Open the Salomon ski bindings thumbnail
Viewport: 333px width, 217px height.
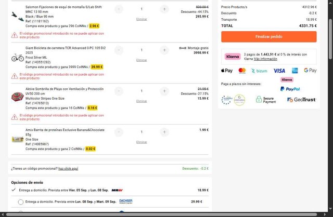pos(18,17)
